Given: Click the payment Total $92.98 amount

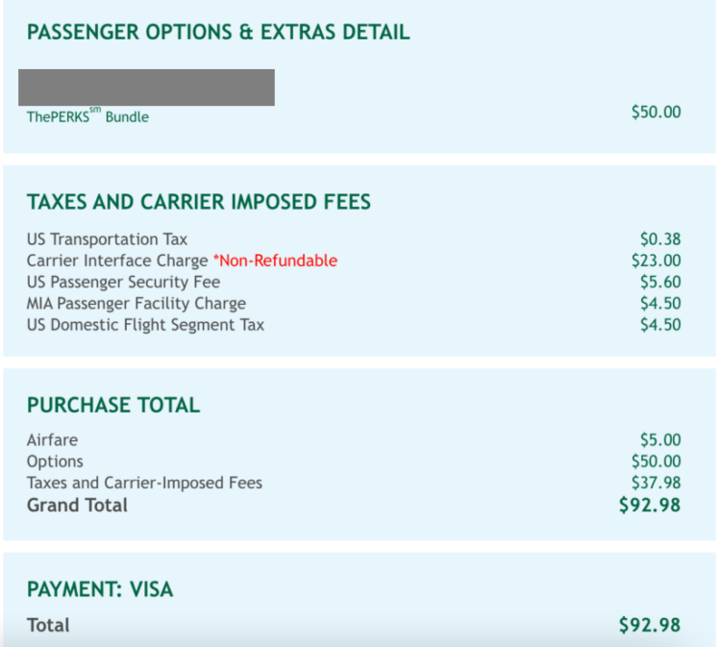Looking at the screenshot, I should click(x=650, y=626).
